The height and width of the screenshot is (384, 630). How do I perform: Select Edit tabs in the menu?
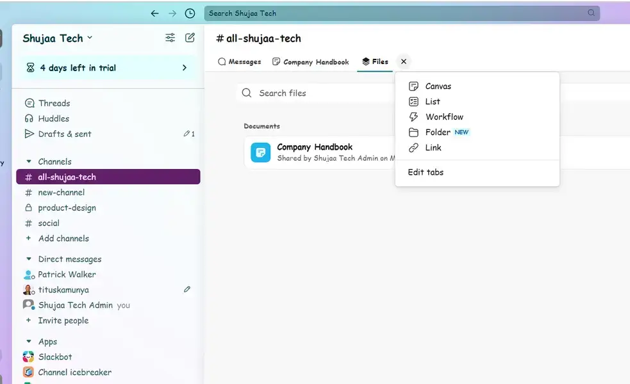point(477,172)
